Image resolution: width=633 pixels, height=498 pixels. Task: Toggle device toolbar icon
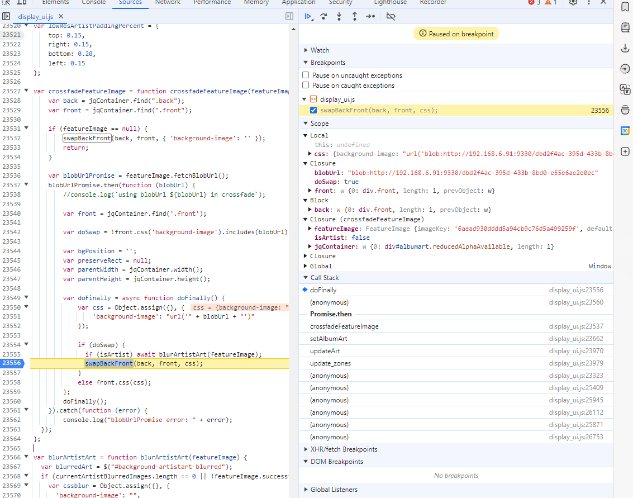22,2
